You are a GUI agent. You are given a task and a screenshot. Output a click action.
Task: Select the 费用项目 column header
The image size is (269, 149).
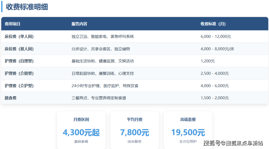pyautogui.click(x=12, y=24)
